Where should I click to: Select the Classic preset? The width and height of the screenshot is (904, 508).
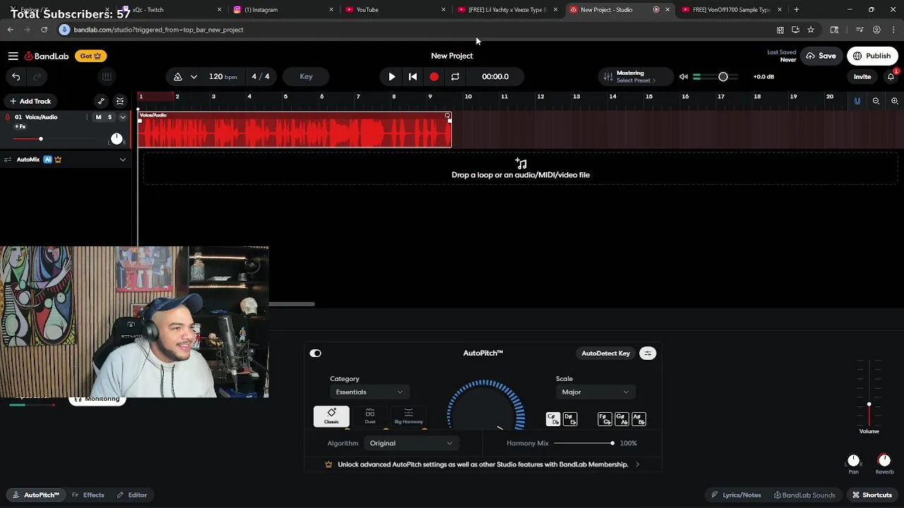click(x=331, y=416)
